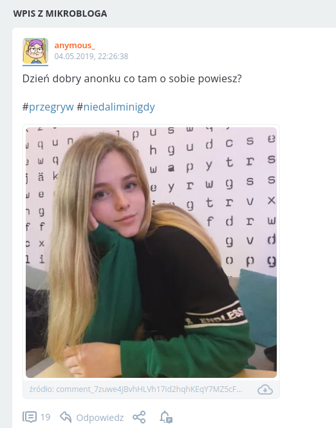Open the share icon menu
Screen dimensions: 336x428
pyautogui.click(x=139, y=417)
